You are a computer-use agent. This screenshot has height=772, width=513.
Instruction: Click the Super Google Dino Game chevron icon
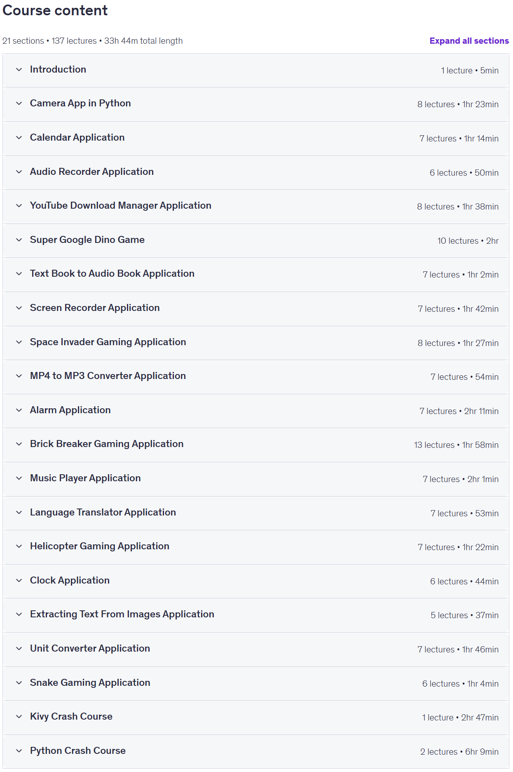19,240
